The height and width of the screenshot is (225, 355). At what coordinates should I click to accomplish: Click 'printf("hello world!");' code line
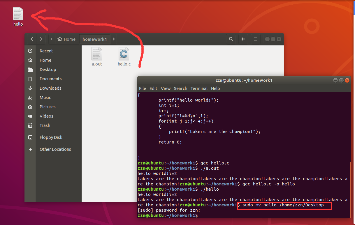click(x=189, y=100)
